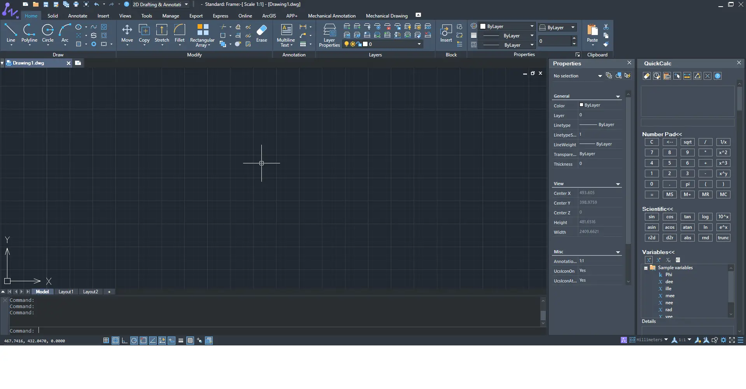The width and height of the screenshot is (746, 389).
Task: Clear the QuickCalc input with eraser icon
Action: click(x=647, y=76)
